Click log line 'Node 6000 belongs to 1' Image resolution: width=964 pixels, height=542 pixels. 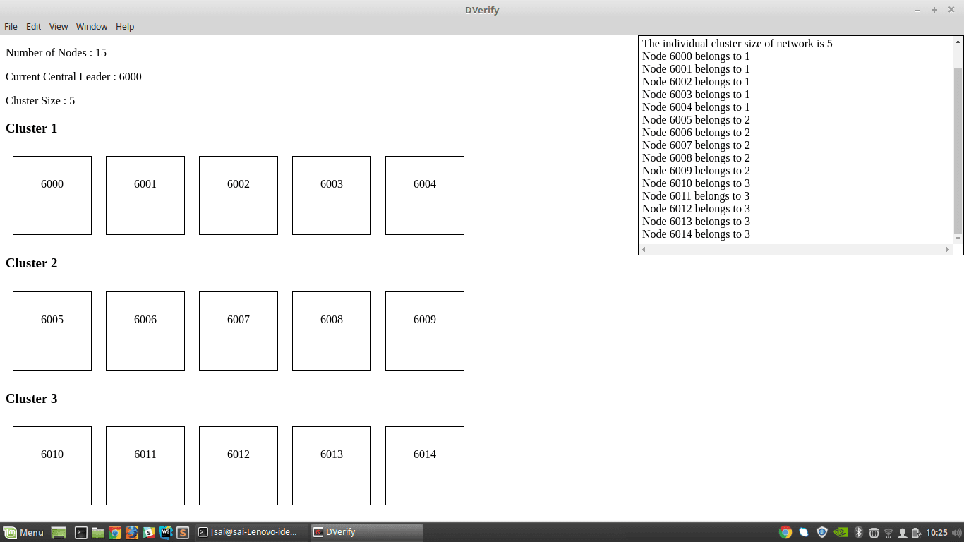[696, 56]
